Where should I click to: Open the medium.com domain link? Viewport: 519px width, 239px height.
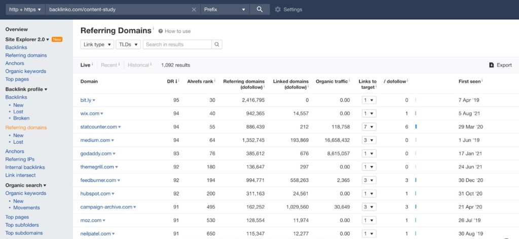pos(95,140)
